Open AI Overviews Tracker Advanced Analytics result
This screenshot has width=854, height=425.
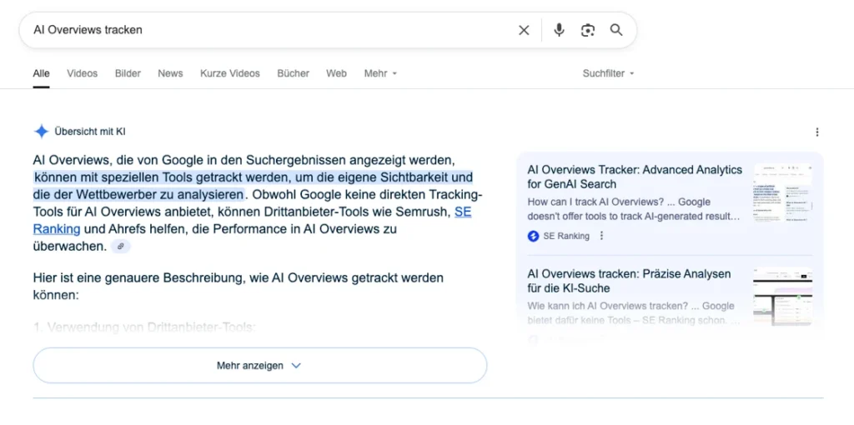coord(634,177)
